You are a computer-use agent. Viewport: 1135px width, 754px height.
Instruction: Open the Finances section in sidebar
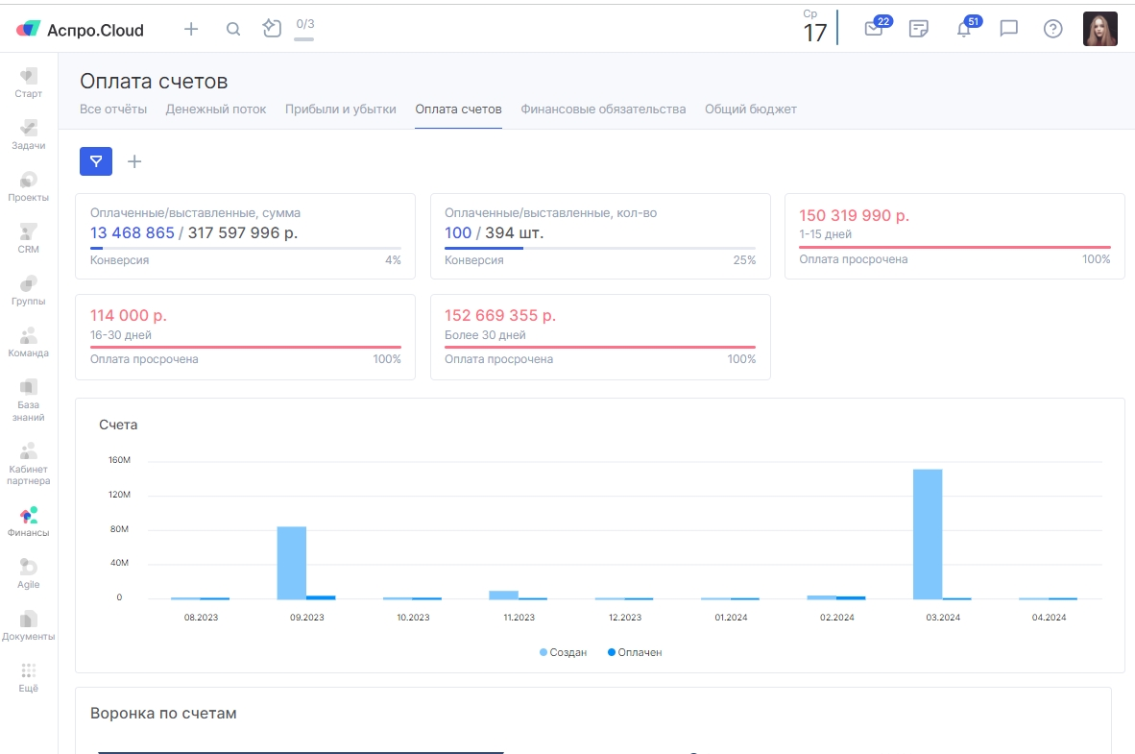point(29,521)
